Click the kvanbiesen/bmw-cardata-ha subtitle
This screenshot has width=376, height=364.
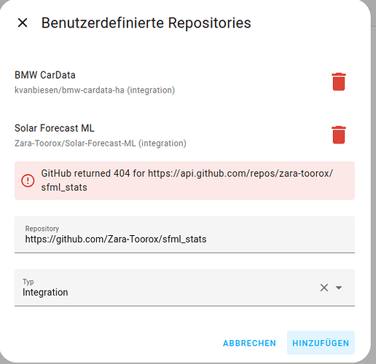[95, 90]
